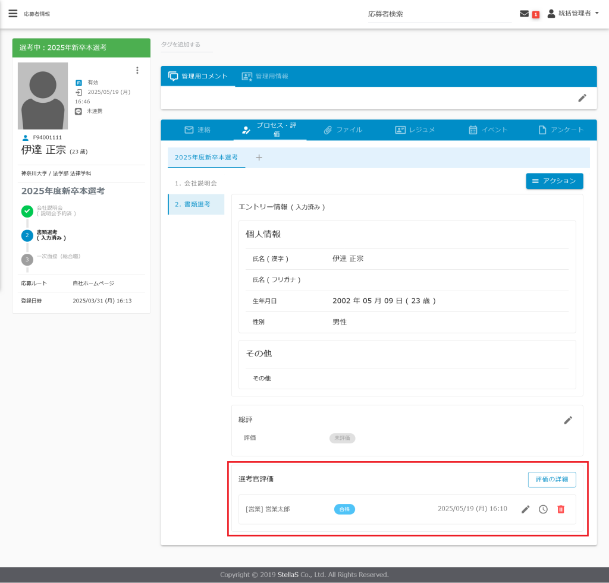Go to the レジュメ tab
Viewport: 609px width, 583px height.
coord(415,130)
